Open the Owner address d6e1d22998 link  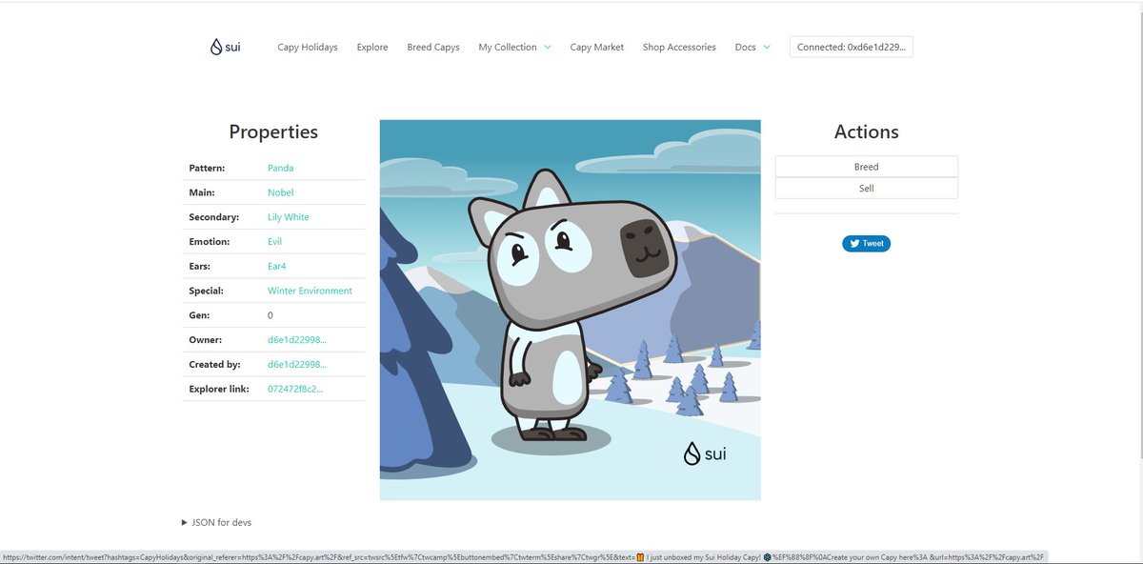tap(297, 340)
